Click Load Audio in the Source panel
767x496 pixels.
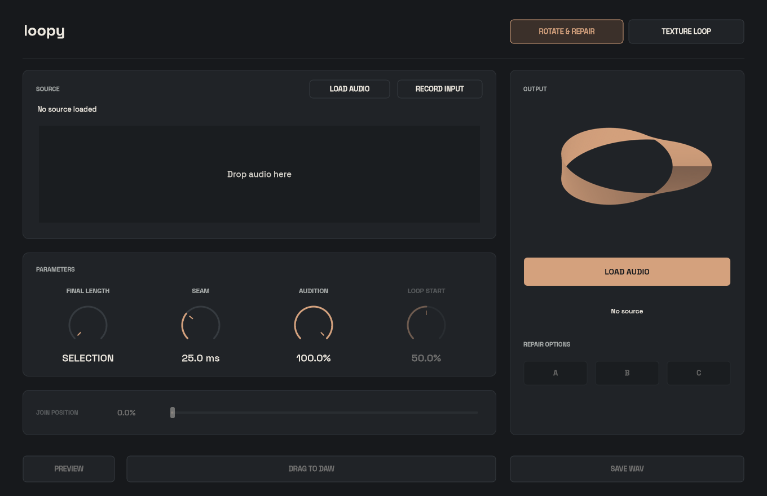click(x=350, y=89)
